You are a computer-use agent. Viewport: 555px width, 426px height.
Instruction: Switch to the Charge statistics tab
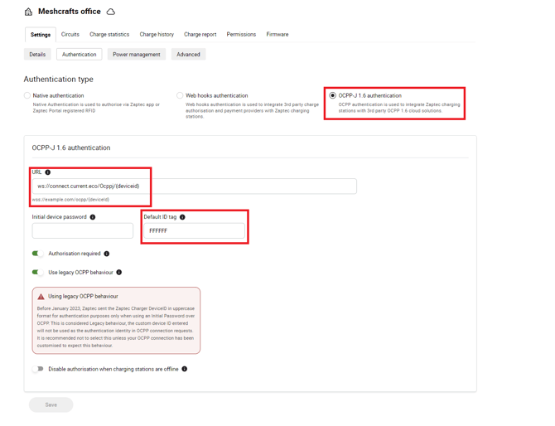pos(109,35)
